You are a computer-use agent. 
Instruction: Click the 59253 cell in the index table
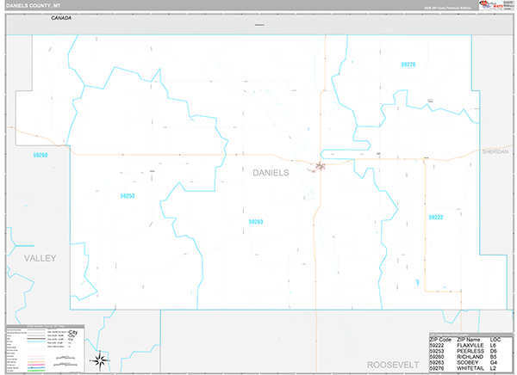coord(437,351)
